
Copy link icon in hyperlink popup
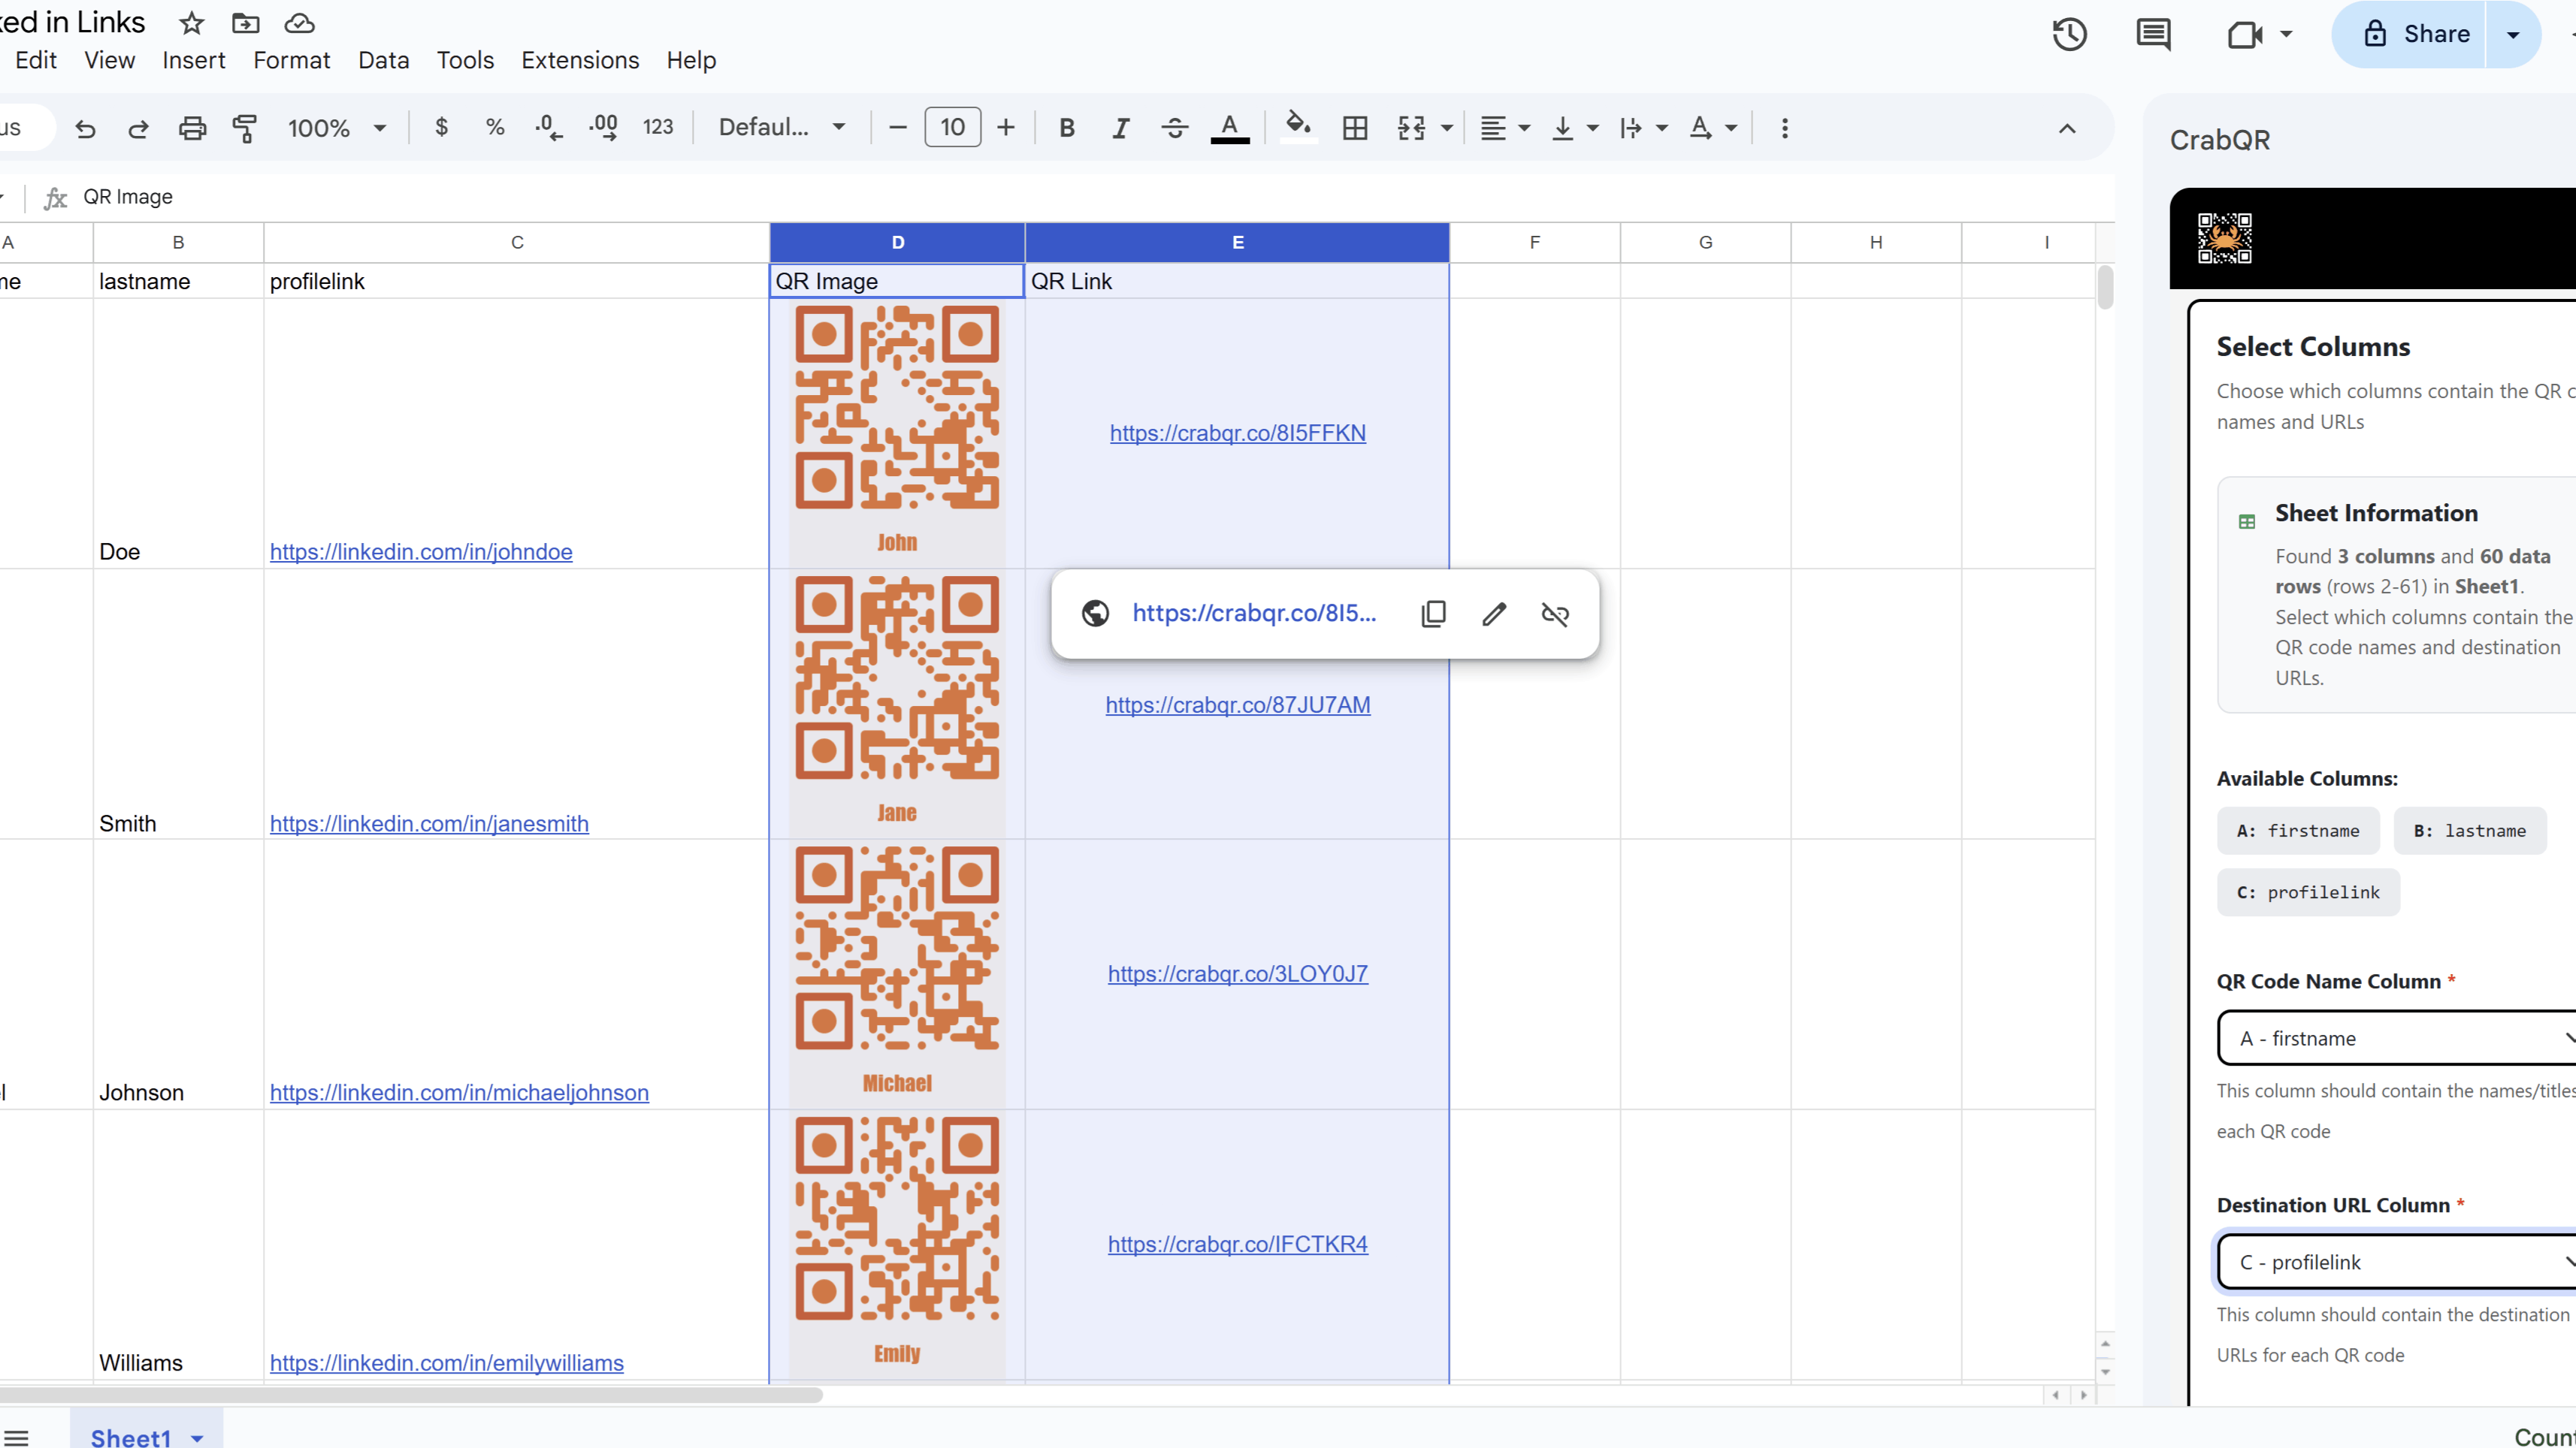tap(1433, 614)
